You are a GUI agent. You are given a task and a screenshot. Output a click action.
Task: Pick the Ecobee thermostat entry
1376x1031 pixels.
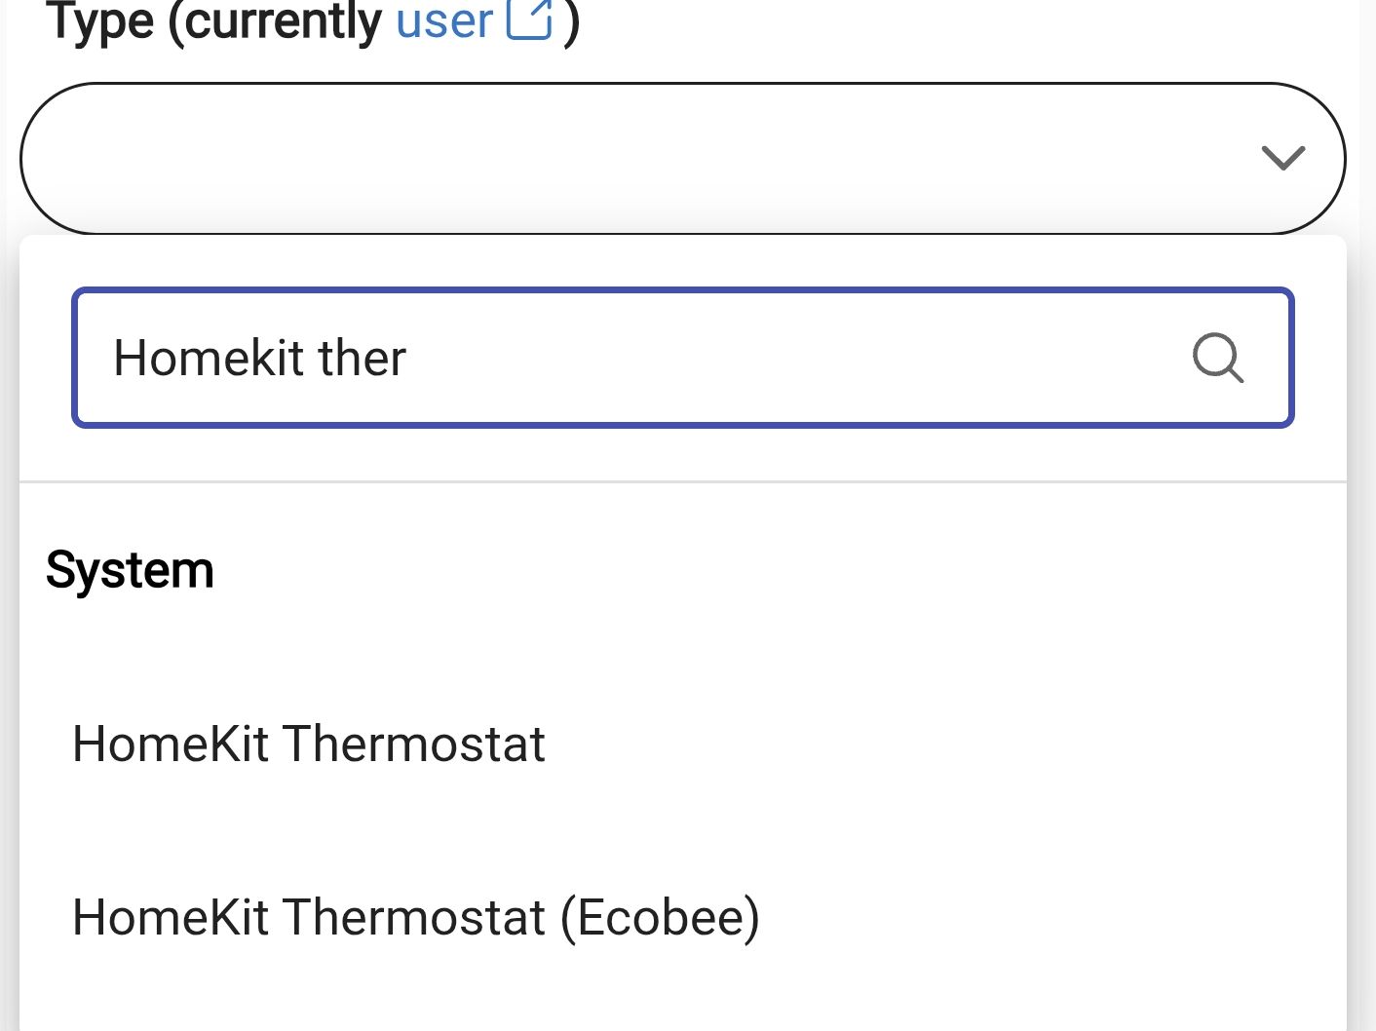pos(416,918)
